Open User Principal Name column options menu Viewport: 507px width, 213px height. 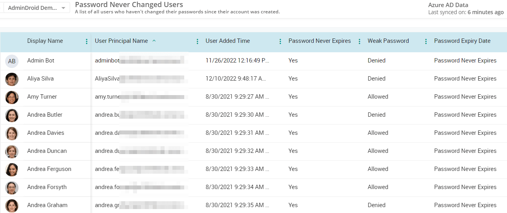[197, 41]
